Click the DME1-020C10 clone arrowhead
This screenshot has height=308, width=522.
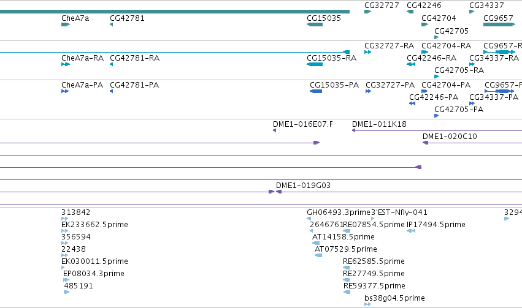[x=425, y=143]
